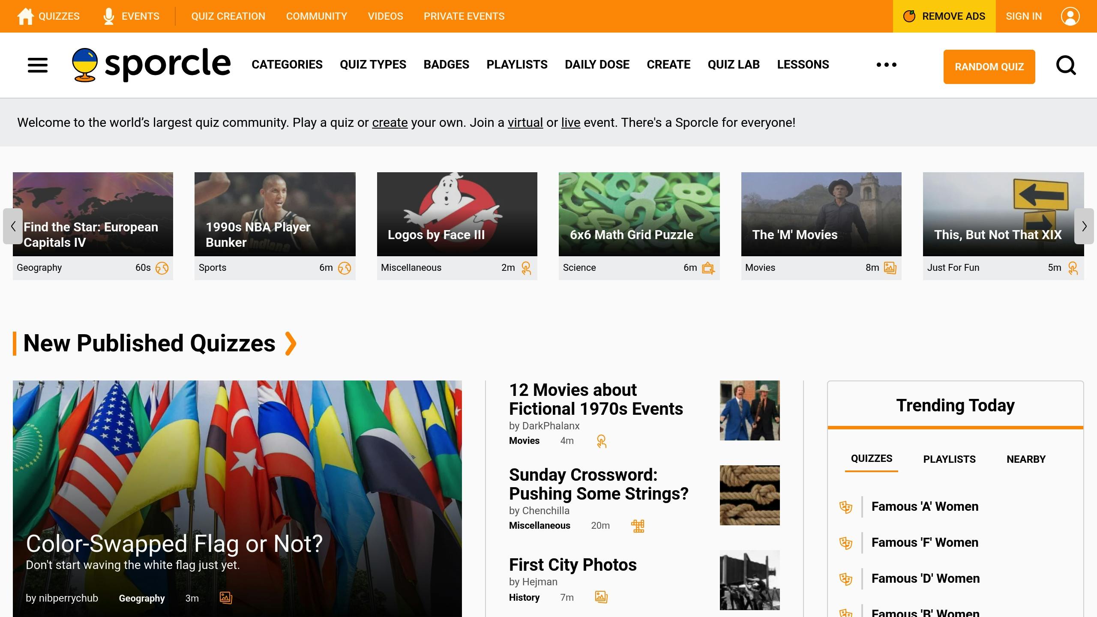Click the orange icon beside Remove Ads
The width and height of the screenshot is (1097, 617).
[x=909, y=16]
